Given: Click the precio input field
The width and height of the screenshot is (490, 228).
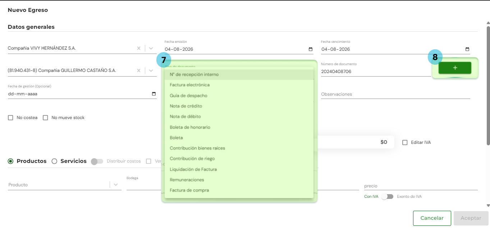Looking at the screenshot, I should pyautogui.click(x=421, y=186).
